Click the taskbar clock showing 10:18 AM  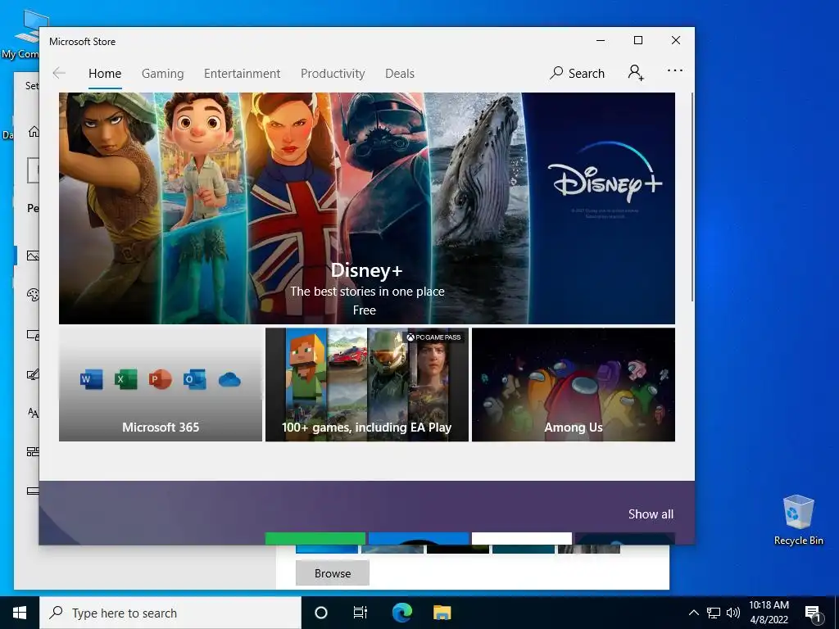[769, 613]
